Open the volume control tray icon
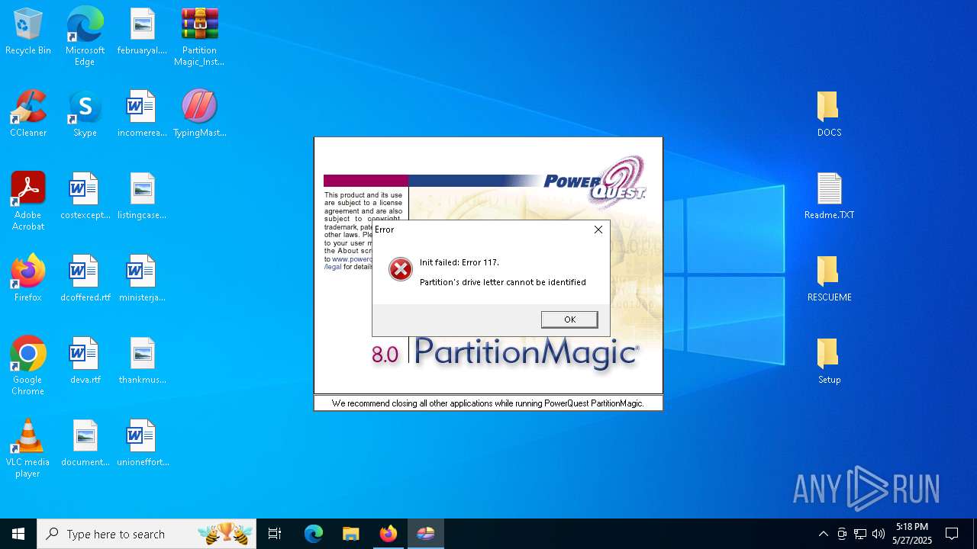Image resolution: width=977 pixels, height=549 pixels. pyautogui.click(x=879, y=534)
